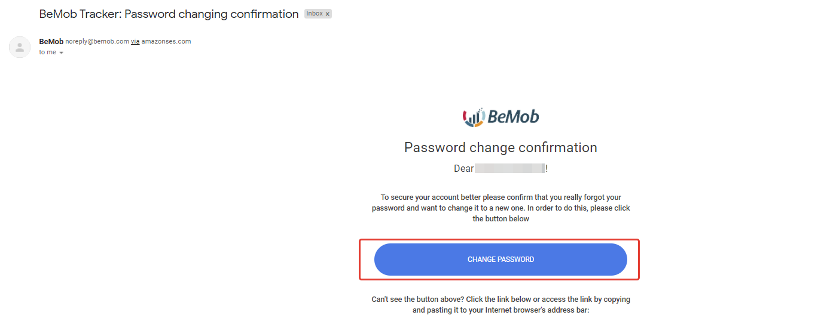Open the Inbox label tag
Screen dimensions: 821x315
click(315, 14)
